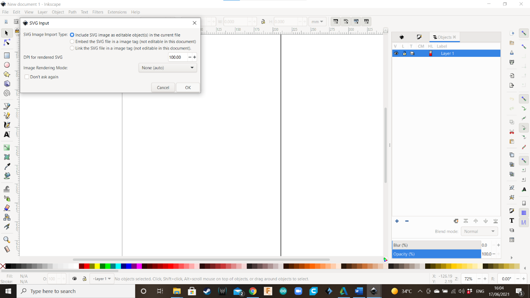Toggle the width-height lock icon
Image resolution: width=530 pixels, height=298 pixels.
[x=263, y=22]
